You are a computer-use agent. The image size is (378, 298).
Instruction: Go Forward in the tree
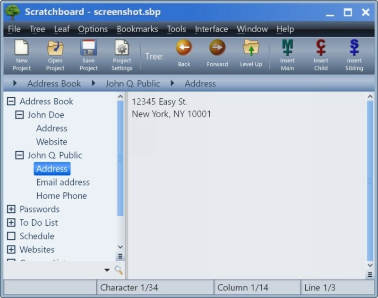point(217,48)
